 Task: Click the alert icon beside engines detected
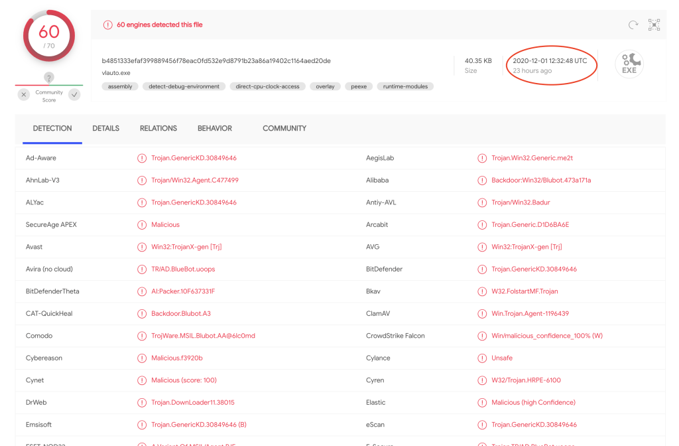(107, 25)
